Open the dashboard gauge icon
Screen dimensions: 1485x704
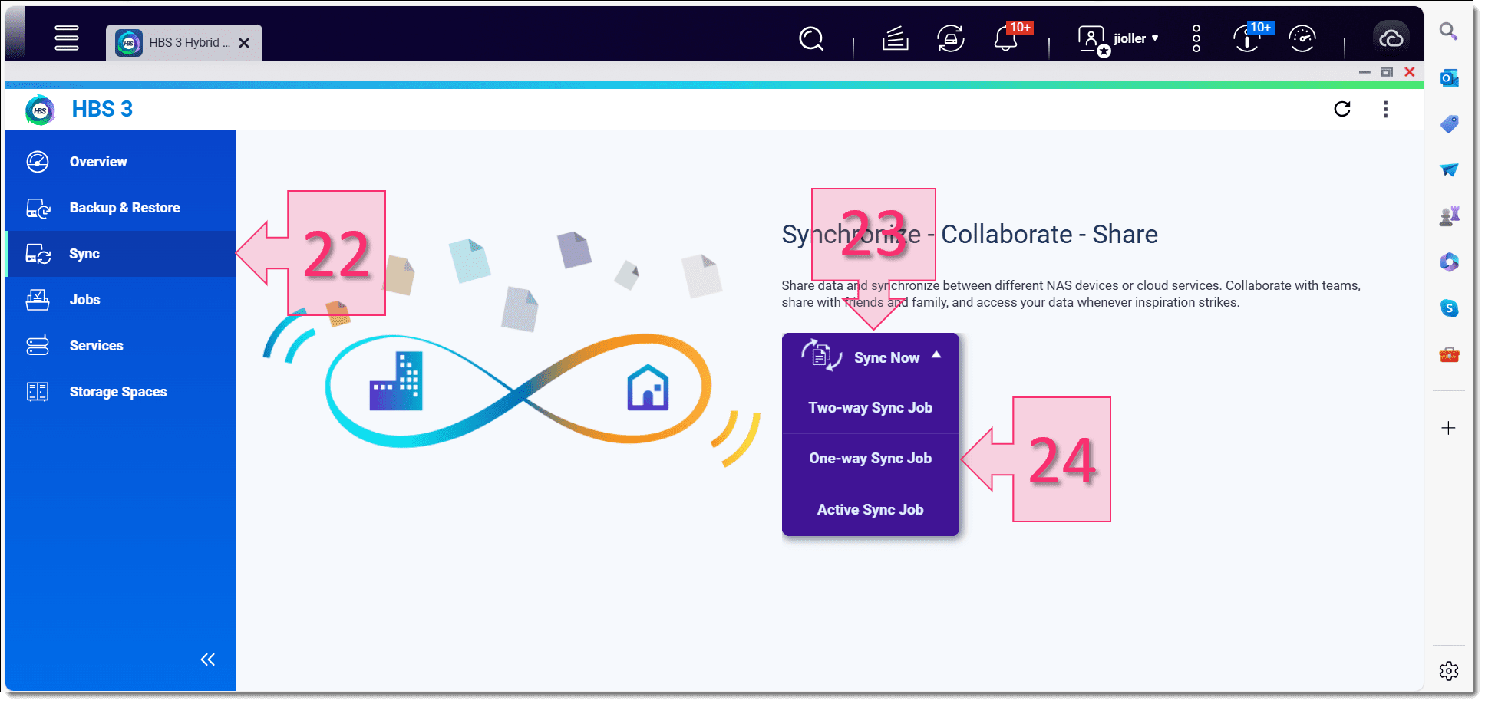click(x=1302, y=38)
